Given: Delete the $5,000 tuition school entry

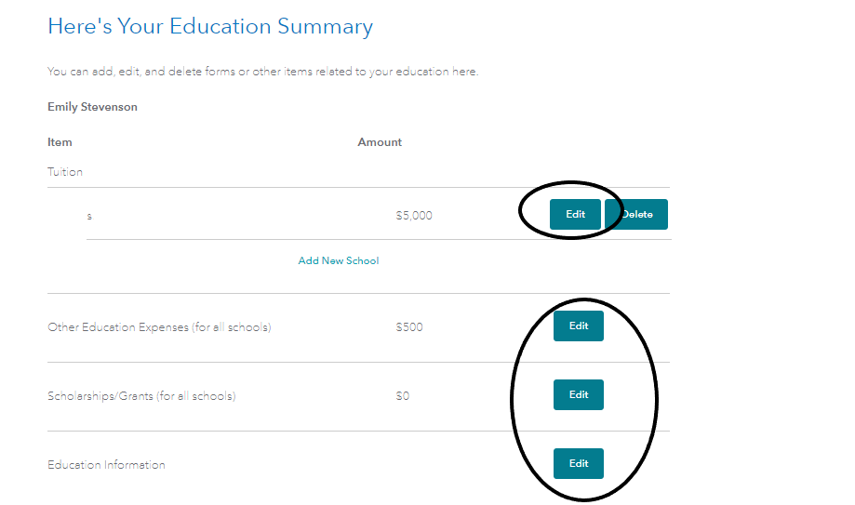Looking at the screenshot, I should tap(636, 214).
